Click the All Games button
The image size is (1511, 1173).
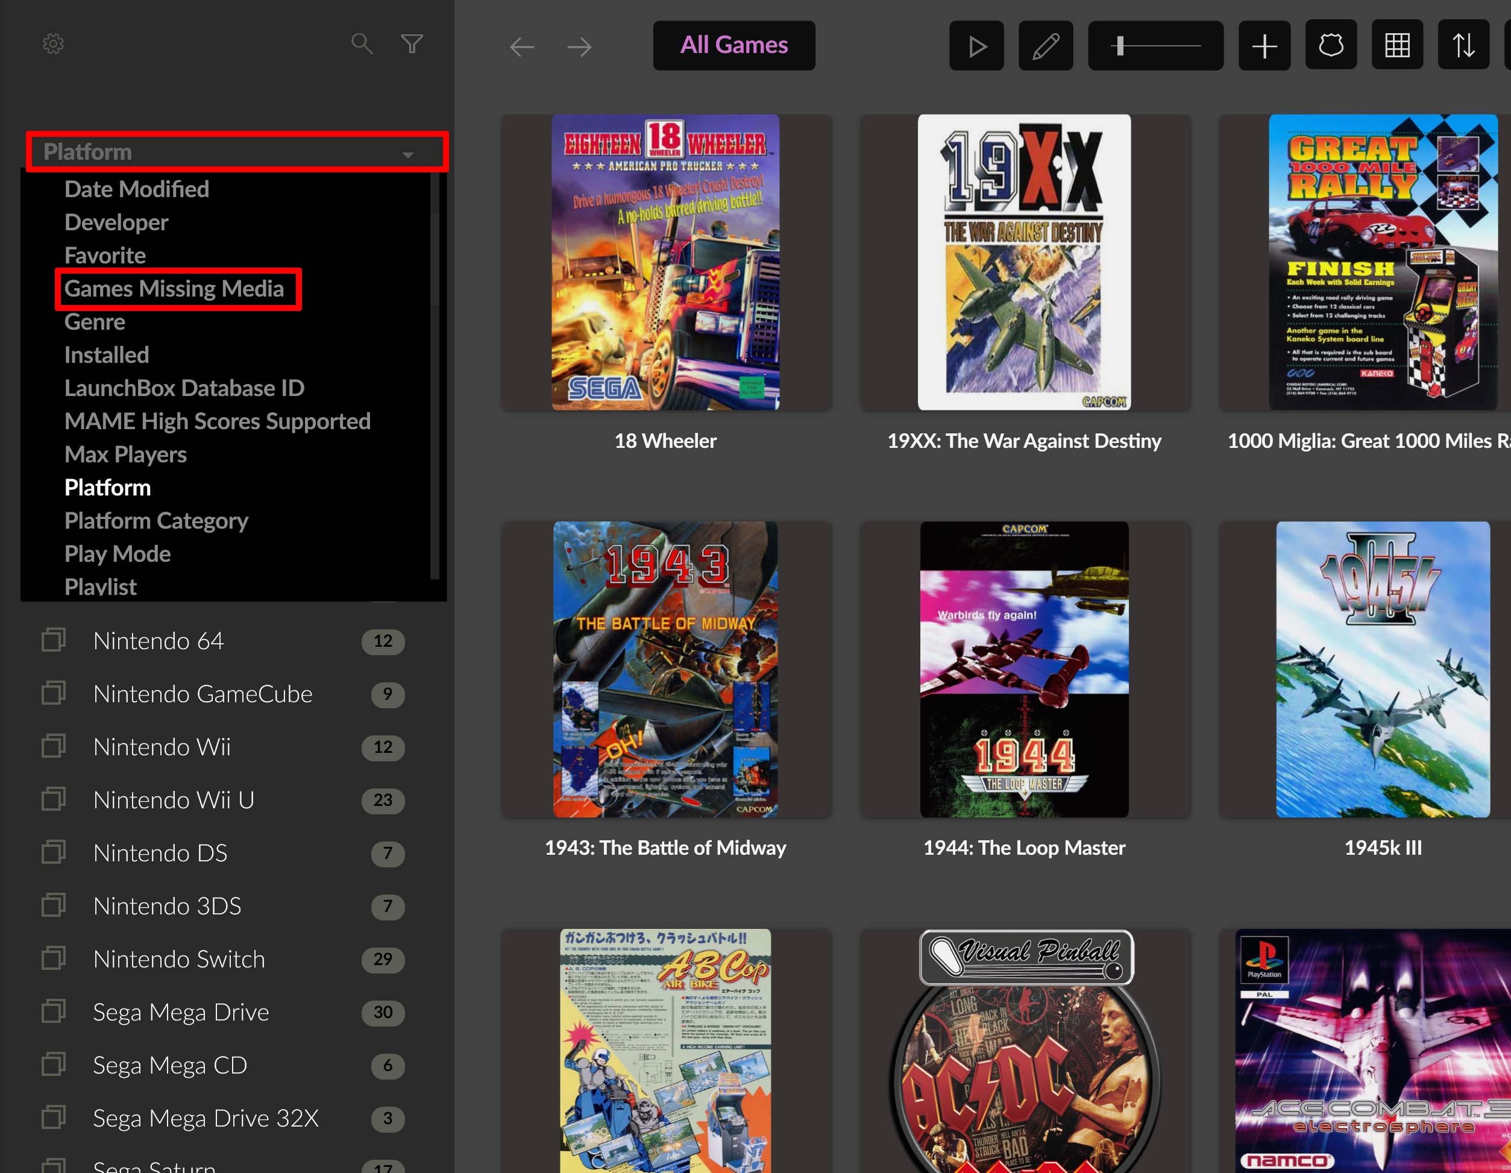pyautogui.click(x=734, y=45)
